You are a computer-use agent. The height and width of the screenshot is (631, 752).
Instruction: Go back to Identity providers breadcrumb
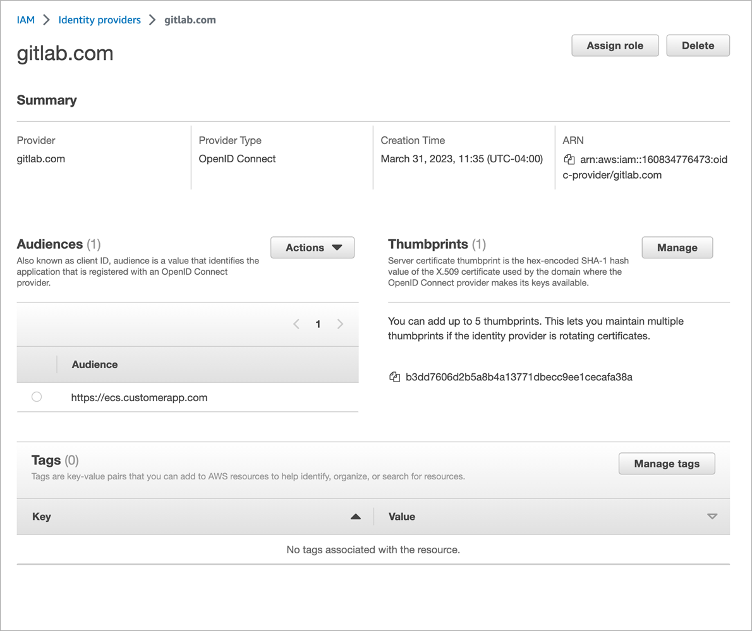coord(99,20)
